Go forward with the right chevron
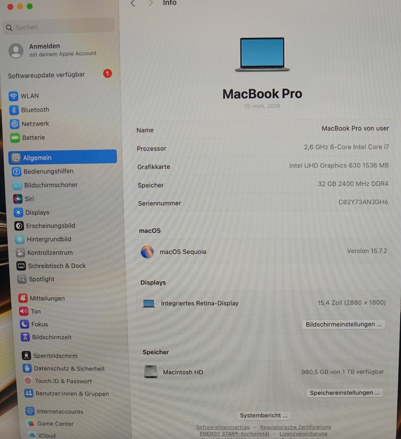 (x=150, y=3)
